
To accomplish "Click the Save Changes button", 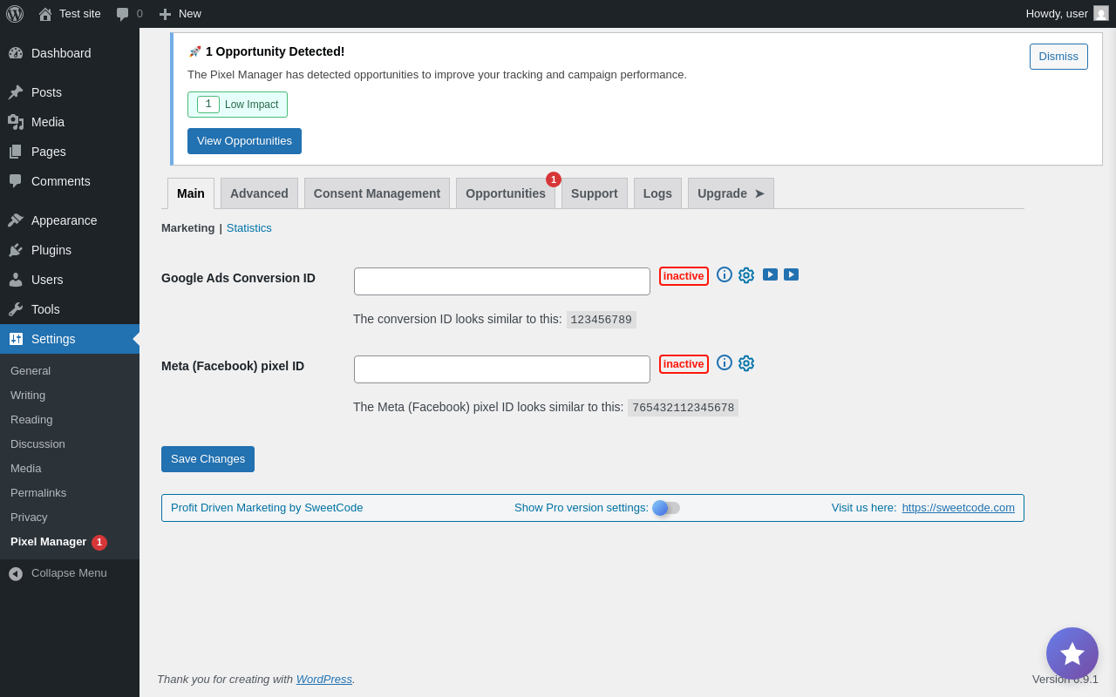I will coord(208,459).
